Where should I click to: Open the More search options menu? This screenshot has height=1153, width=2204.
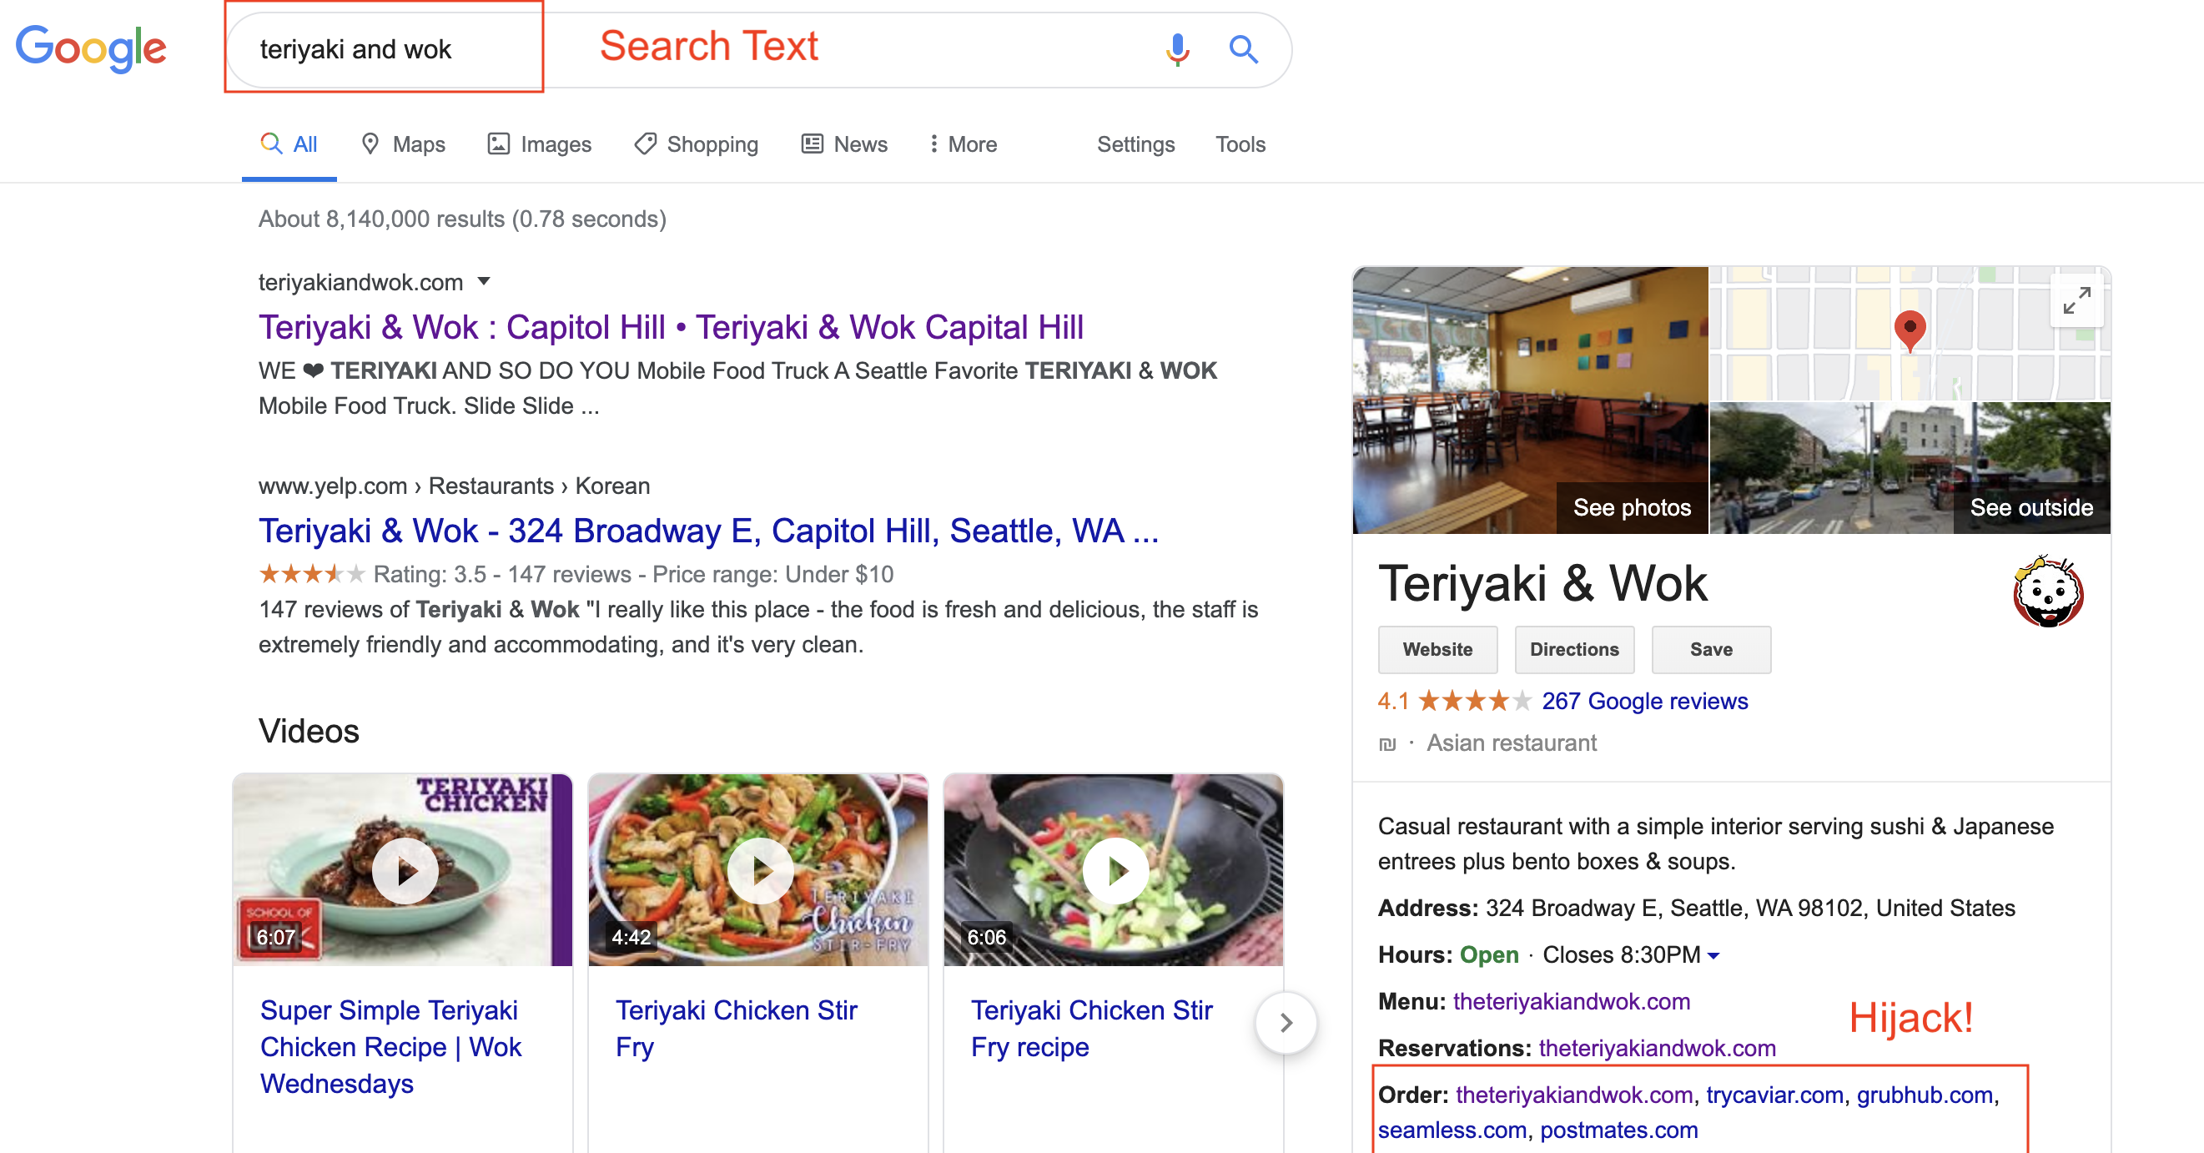(963, 143)
